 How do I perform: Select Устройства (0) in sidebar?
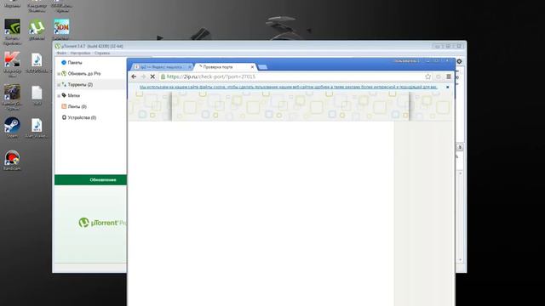coord(82,117)
